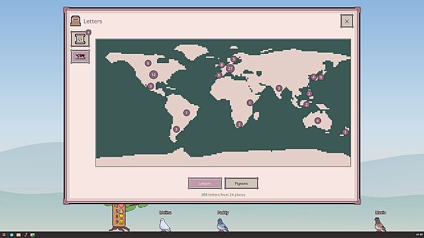Click the notification badge on scroll icon
The width and height of the screenshot is (424, 238).
click(x=88, y=33)
